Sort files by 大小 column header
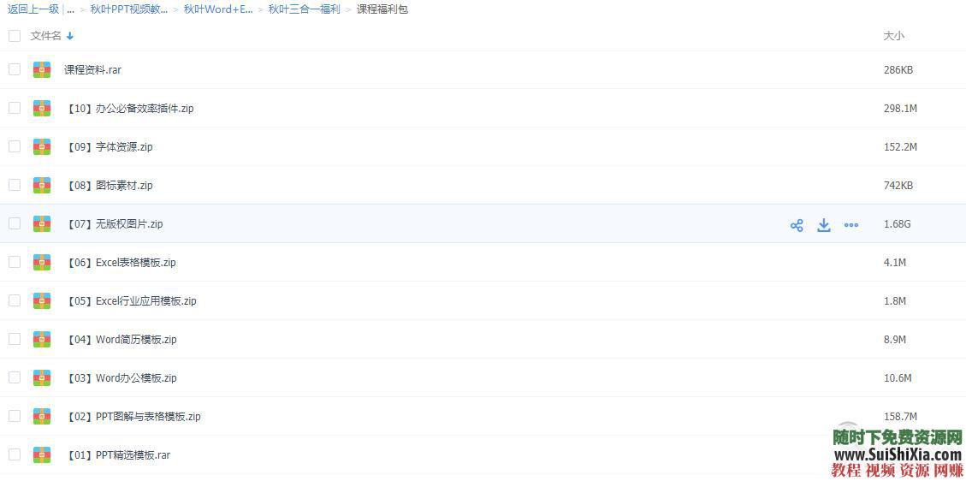The image size is (966, 481). tap(893, 36)
